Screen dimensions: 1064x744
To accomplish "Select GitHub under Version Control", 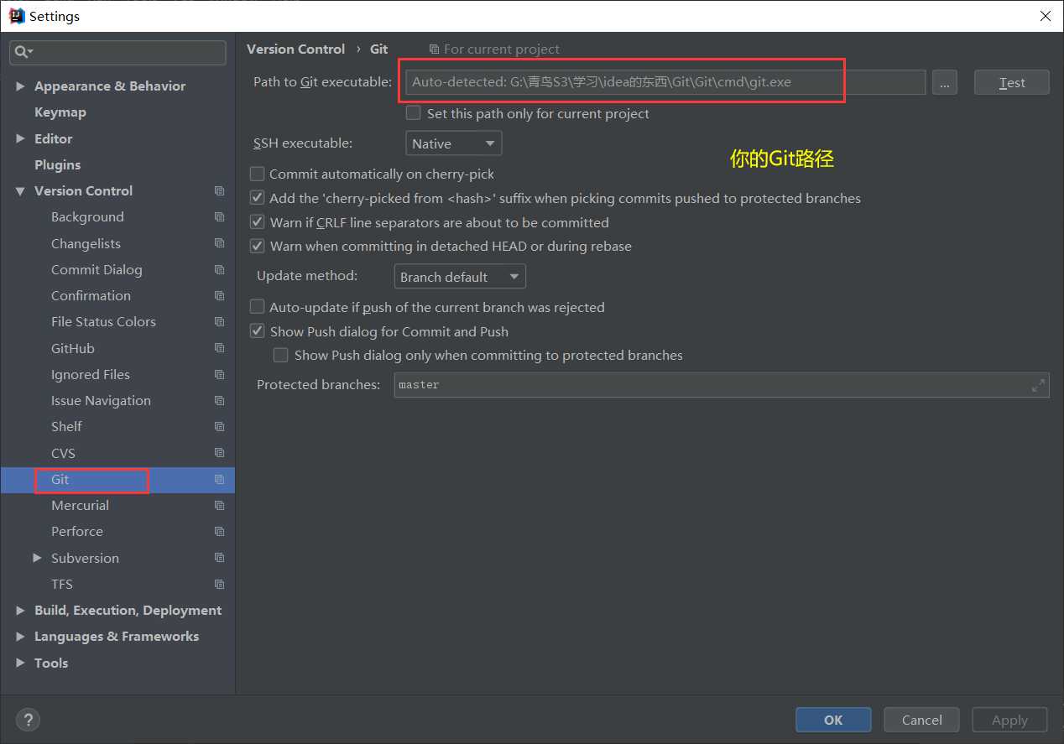I will point(73,348).
